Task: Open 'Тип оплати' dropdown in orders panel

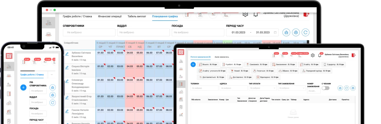Action: point(263,88)
